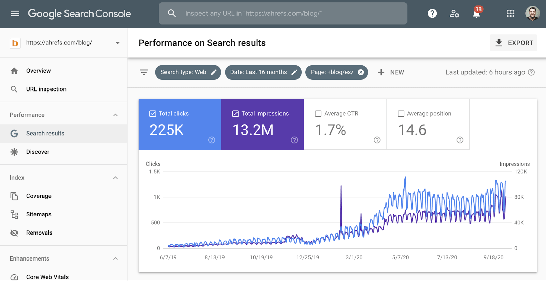Click the filter list icon
The height and width of the screenshot is (281, 546).
(144, 72)
